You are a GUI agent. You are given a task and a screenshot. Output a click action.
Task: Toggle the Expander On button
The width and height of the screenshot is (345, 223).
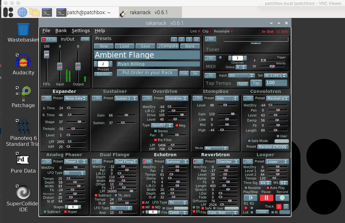click(46, 98)
